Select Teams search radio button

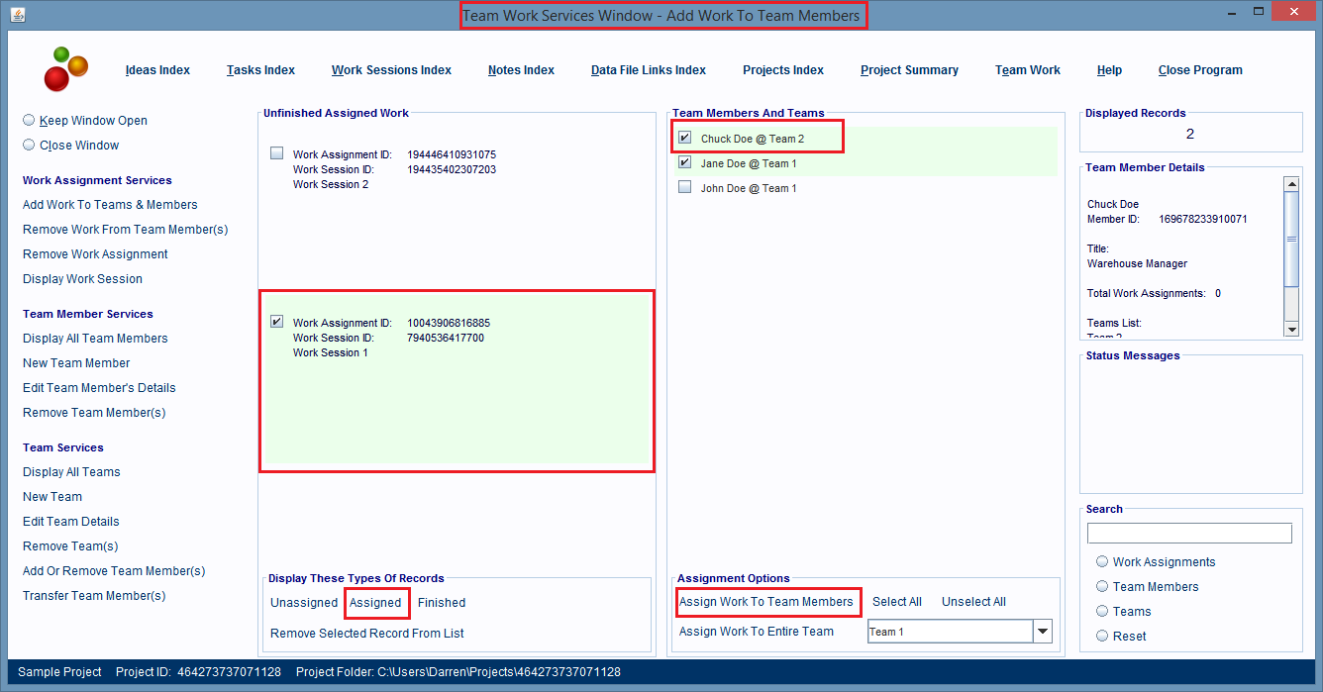pos(1102,611)
